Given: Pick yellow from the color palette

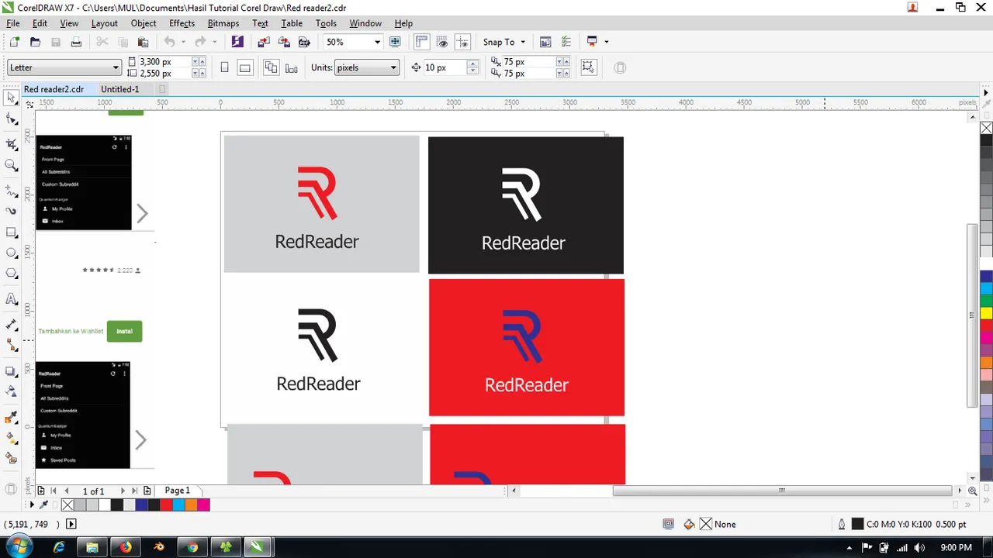Looking at the screenshot, I should tap(986, 313).
